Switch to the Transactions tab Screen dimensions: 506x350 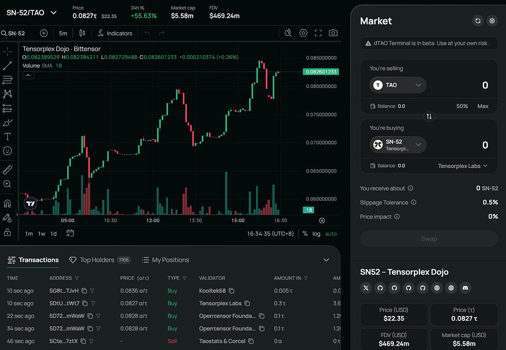tap(33, 260)
